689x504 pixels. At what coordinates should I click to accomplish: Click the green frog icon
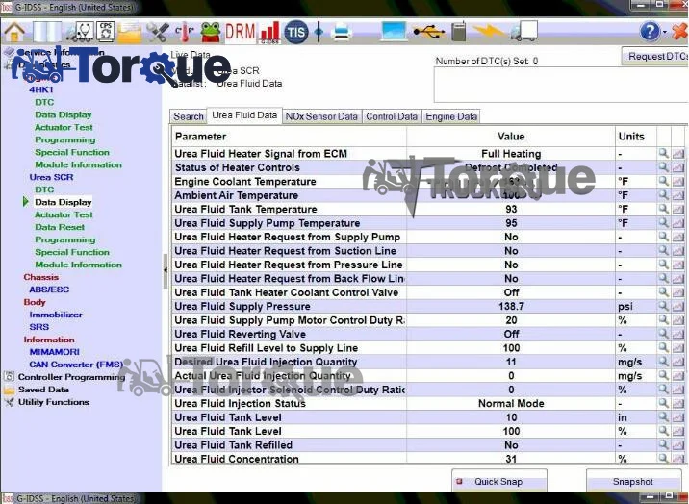pyautogui.click(x=211, y=33)
